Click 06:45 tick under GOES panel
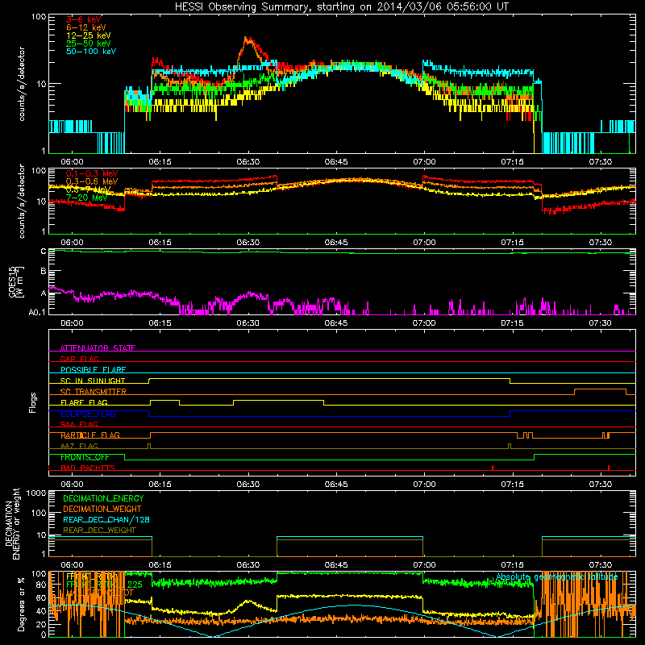This screenshot has width=645, height=645. coord(336,323)
